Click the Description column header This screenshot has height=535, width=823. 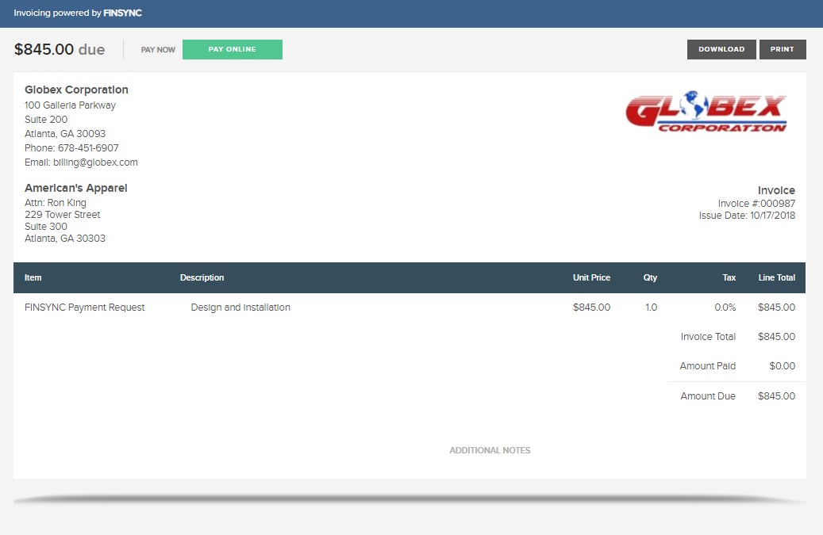point(202,277)
